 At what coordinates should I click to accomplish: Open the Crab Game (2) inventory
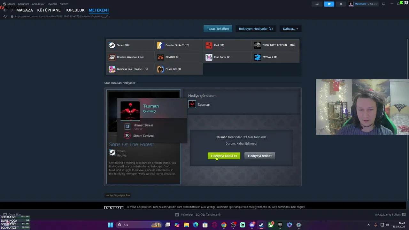[227, 57]
